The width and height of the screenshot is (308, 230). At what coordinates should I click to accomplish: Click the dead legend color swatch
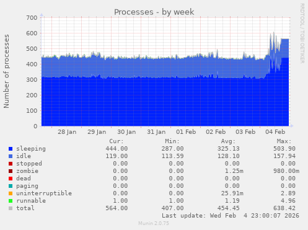(11, 179)
